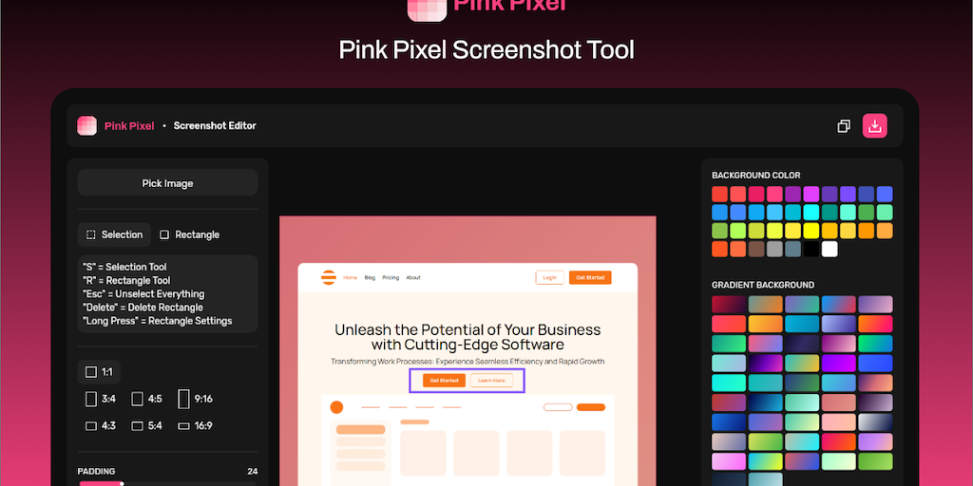Click the pink "Pink Pixel" text in the header
The width and height of the screenshot is (973, 486).
click(129, 126)
